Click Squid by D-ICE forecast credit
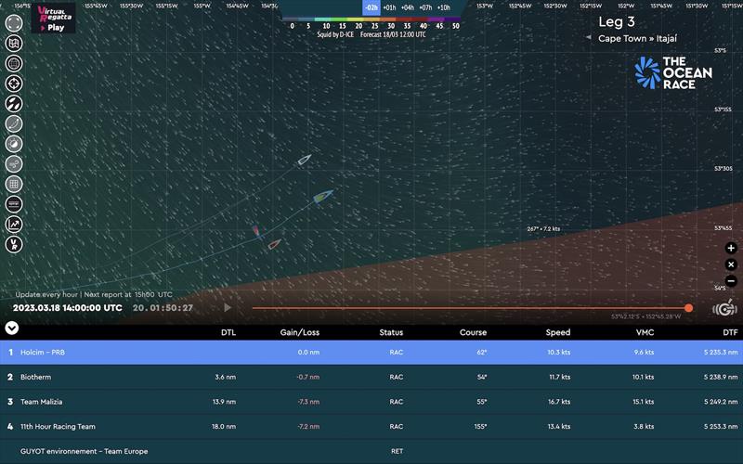Image resolution: width=743 pixels, height=464 pixels. pos(335,34)
